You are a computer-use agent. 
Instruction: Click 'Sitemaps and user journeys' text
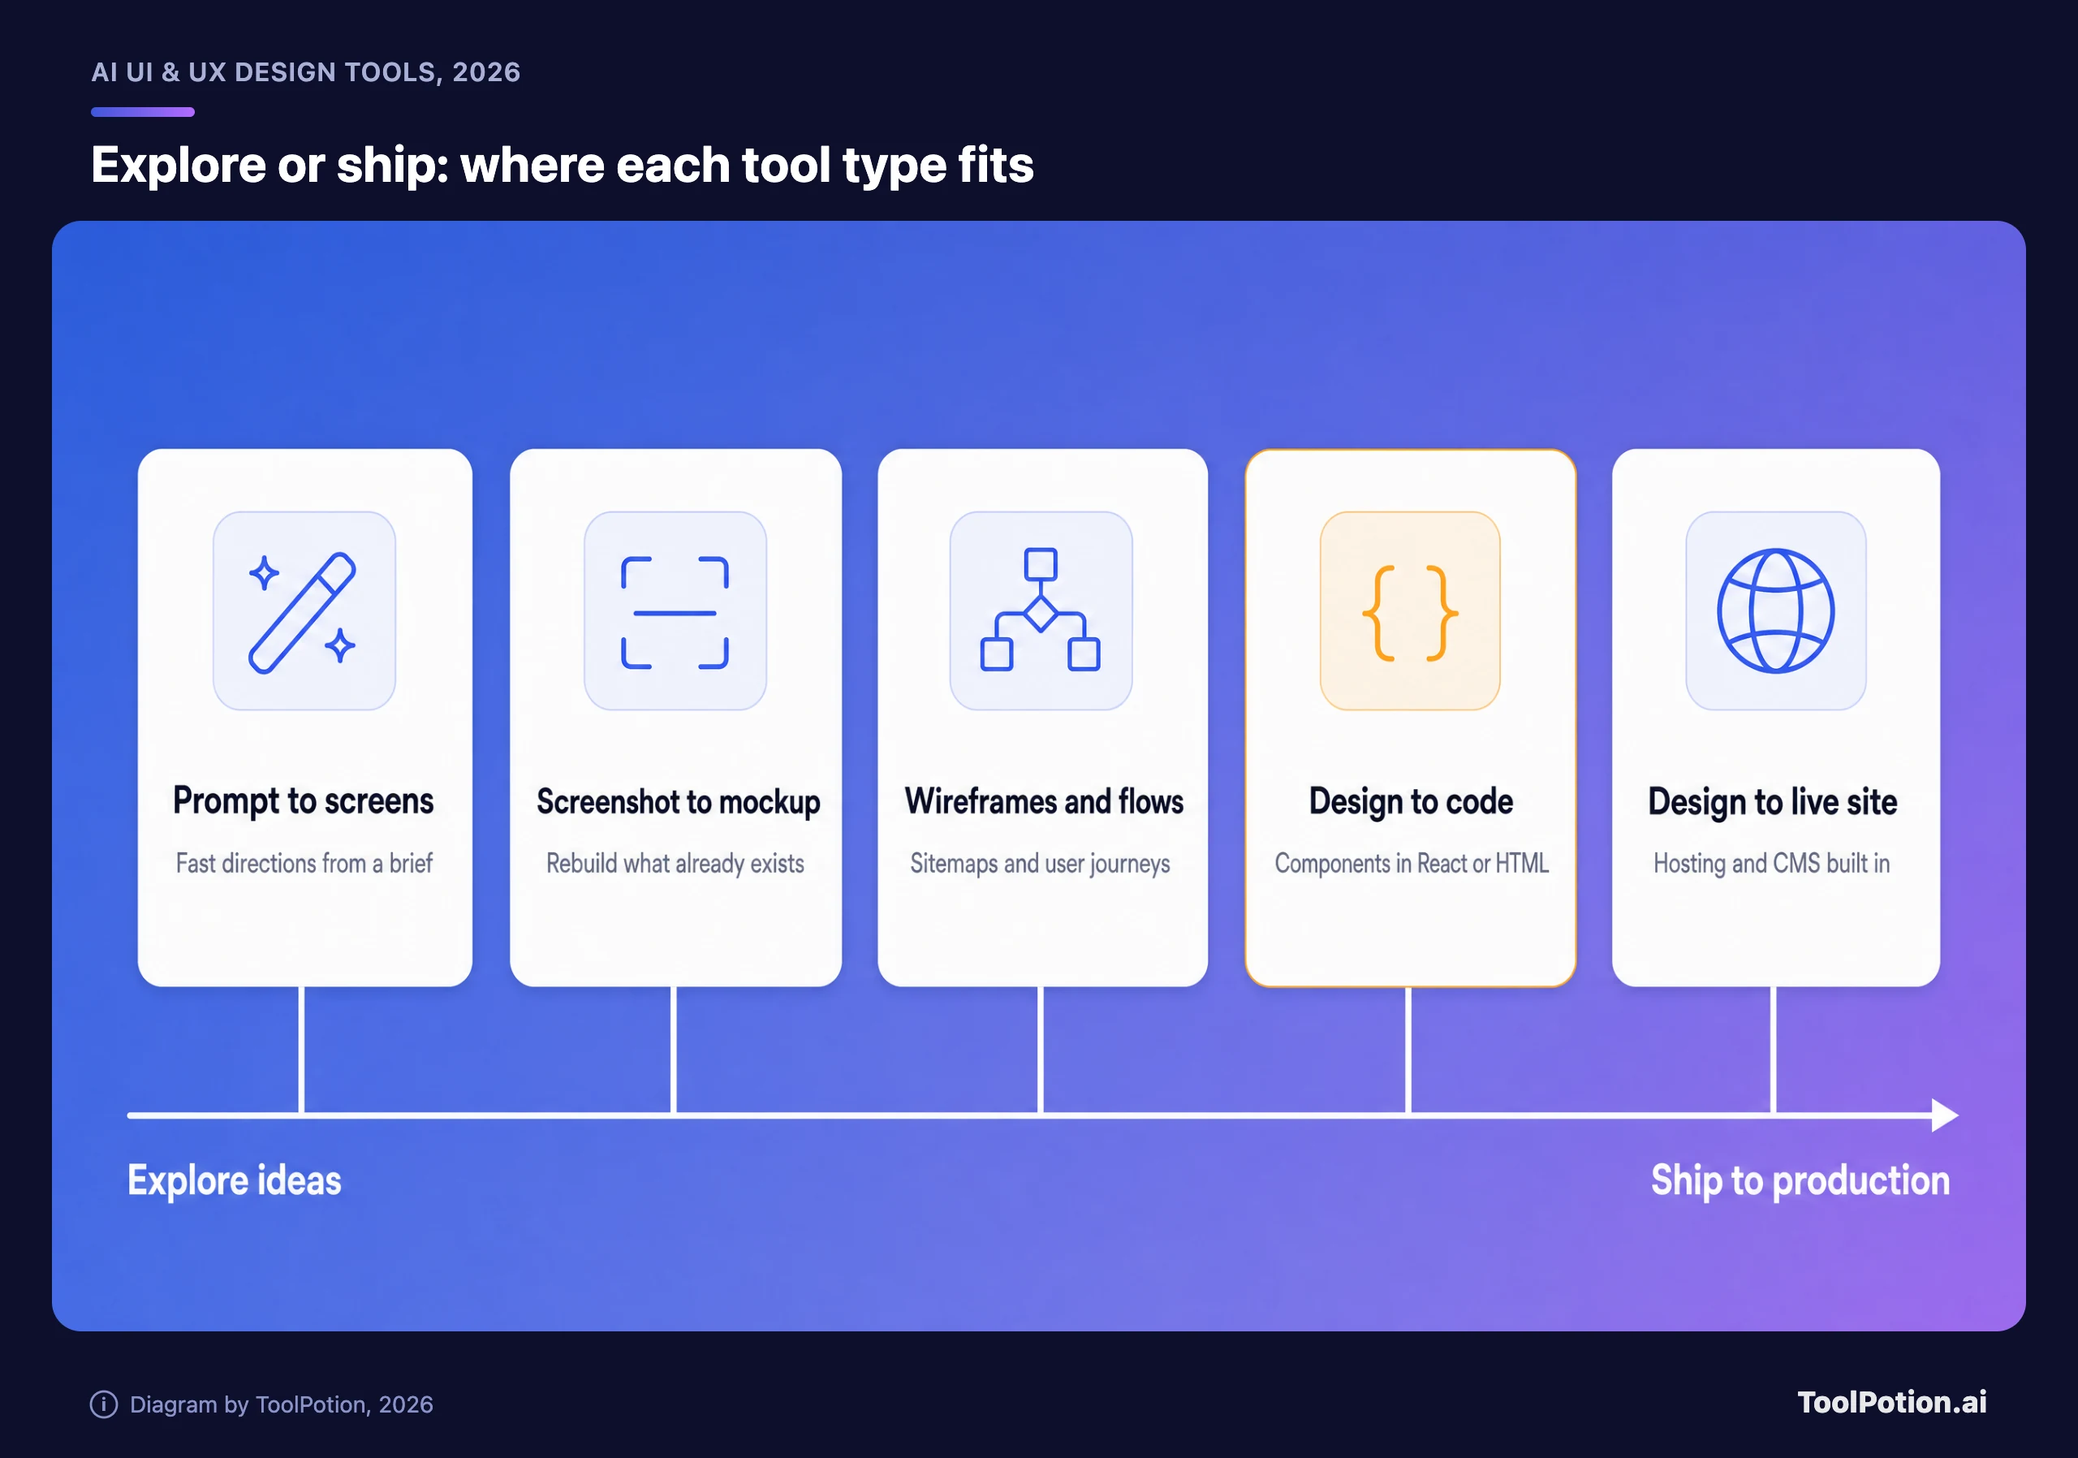(x=1040, y=864)
